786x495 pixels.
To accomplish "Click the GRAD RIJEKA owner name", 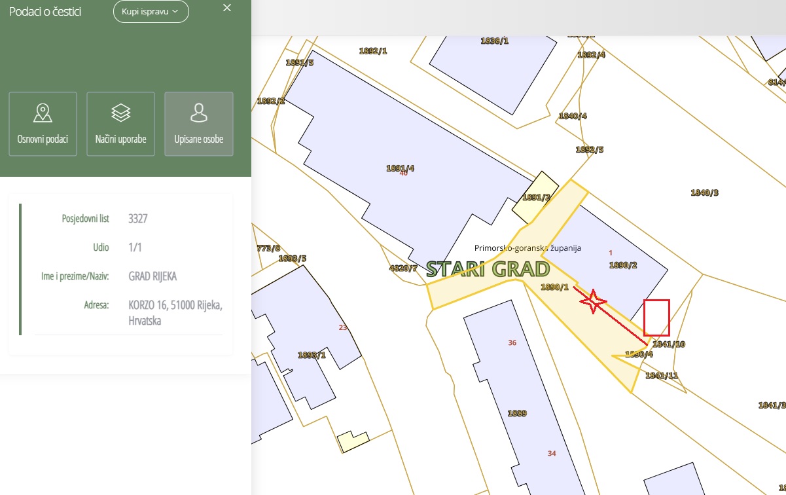I will pos(152,276).
